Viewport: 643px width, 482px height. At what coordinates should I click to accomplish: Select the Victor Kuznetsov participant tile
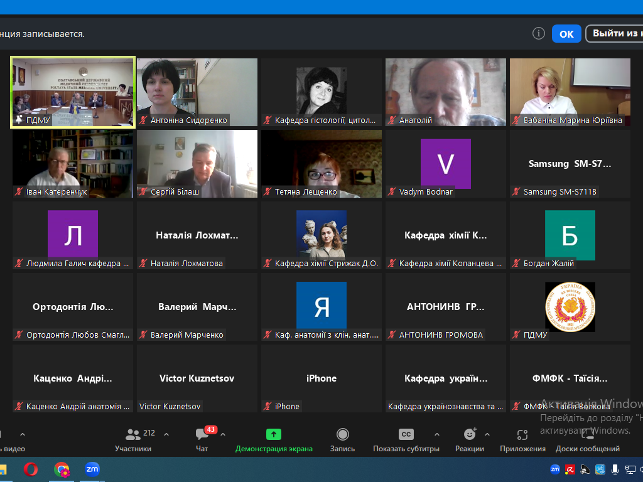pyautogui.click(x=197, y=378)
